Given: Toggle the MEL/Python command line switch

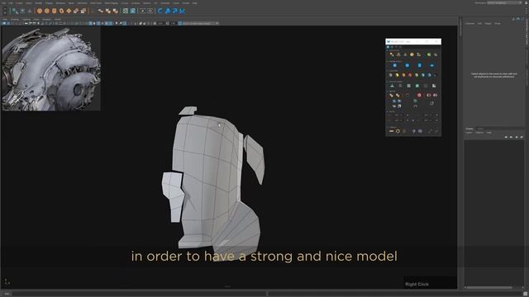Looking at the screenshot, I should tap(7, 294).
